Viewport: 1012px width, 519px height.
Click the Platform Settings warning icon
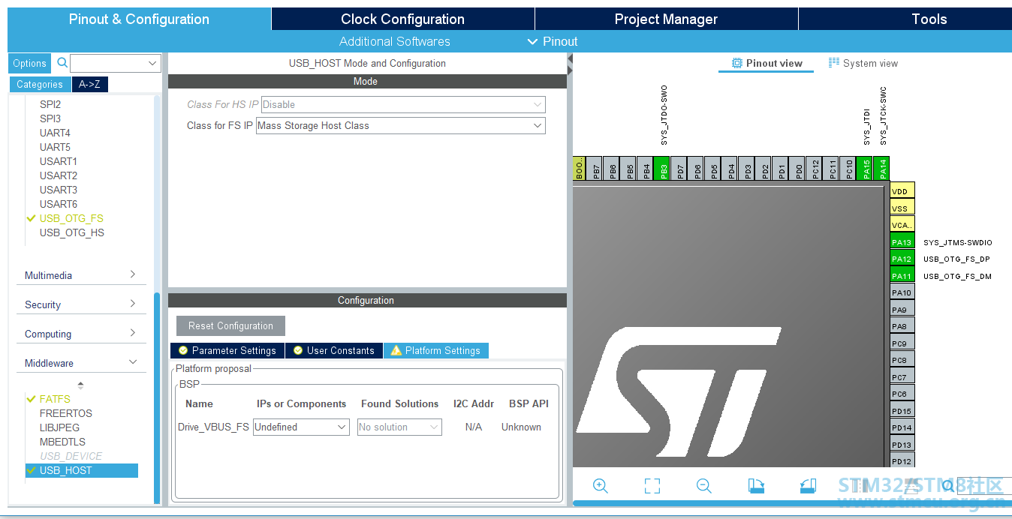tap(396, 350)
